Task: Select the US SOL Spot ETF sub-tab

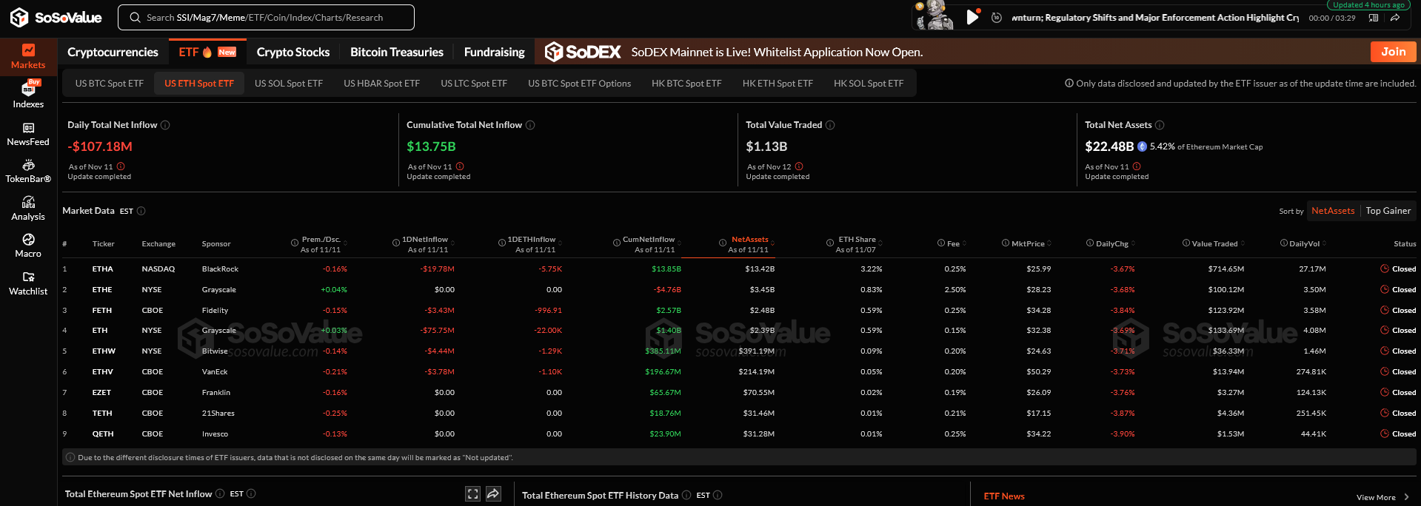Action: 289,83
